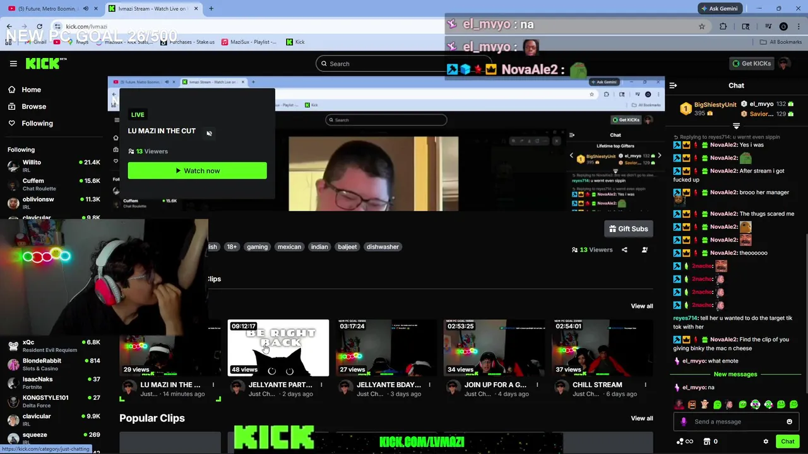Bookmark this page with star icon
808x454 pixels.
click(701, 26)
